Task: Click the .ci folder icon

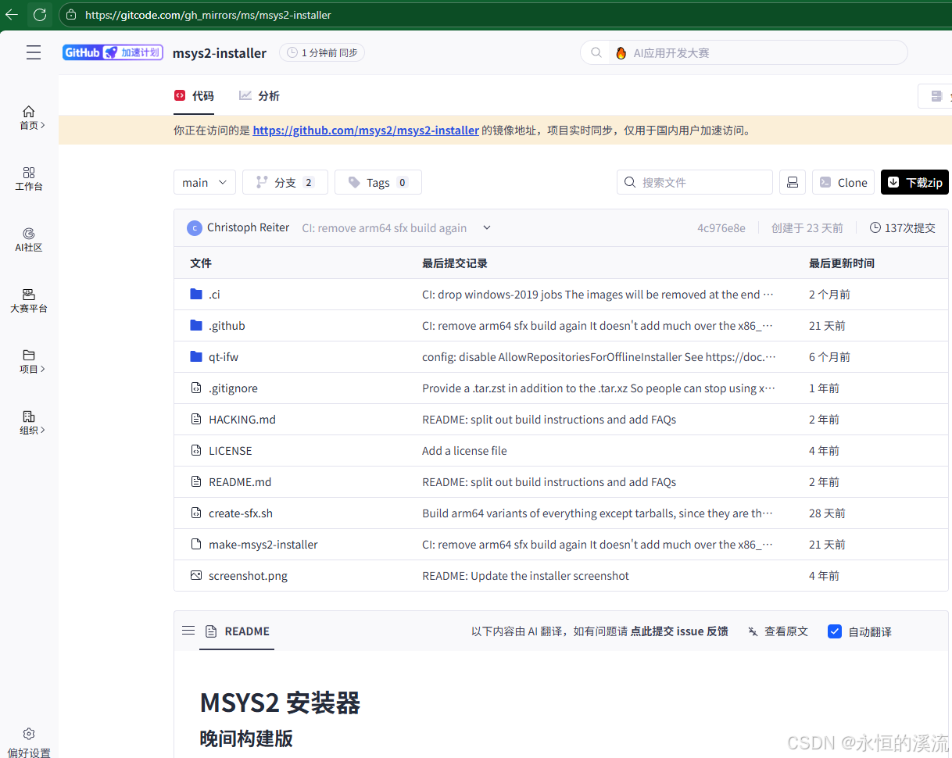Action: click(196, 295)
